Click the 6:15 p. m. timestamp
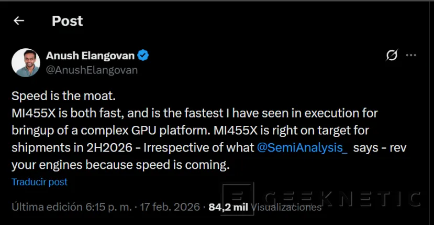 coord(110,207)
